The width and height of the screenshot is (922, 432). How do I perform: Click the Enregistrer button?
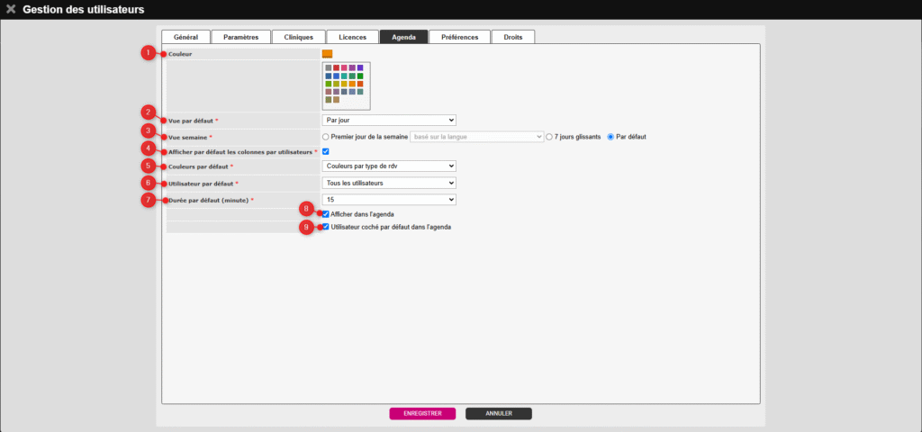[x=422, y=414]
